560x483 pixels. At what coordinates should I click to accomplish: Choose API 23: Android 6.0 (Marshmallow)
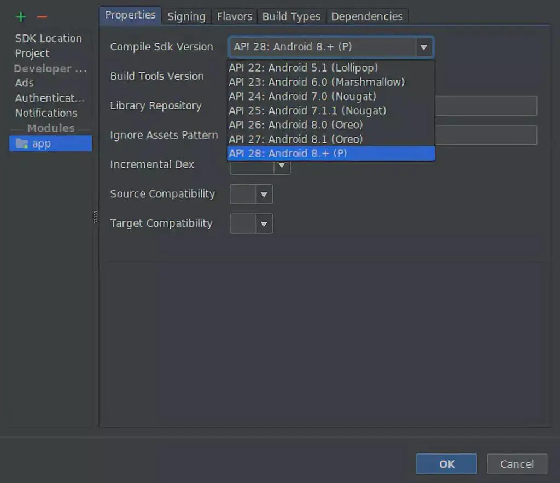point(331,82)
